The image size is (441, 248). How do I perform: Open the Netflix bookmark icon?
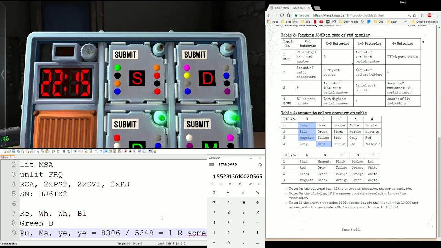(x=315, y=22)
